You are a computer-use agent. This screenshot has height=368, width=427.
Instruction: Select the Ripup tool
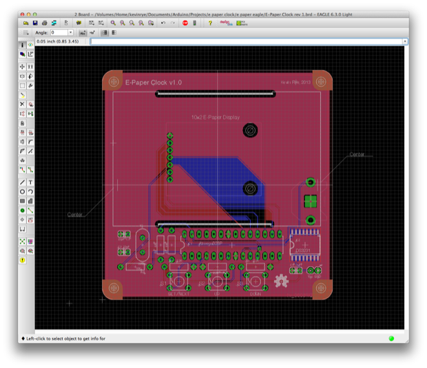point(30,170)
